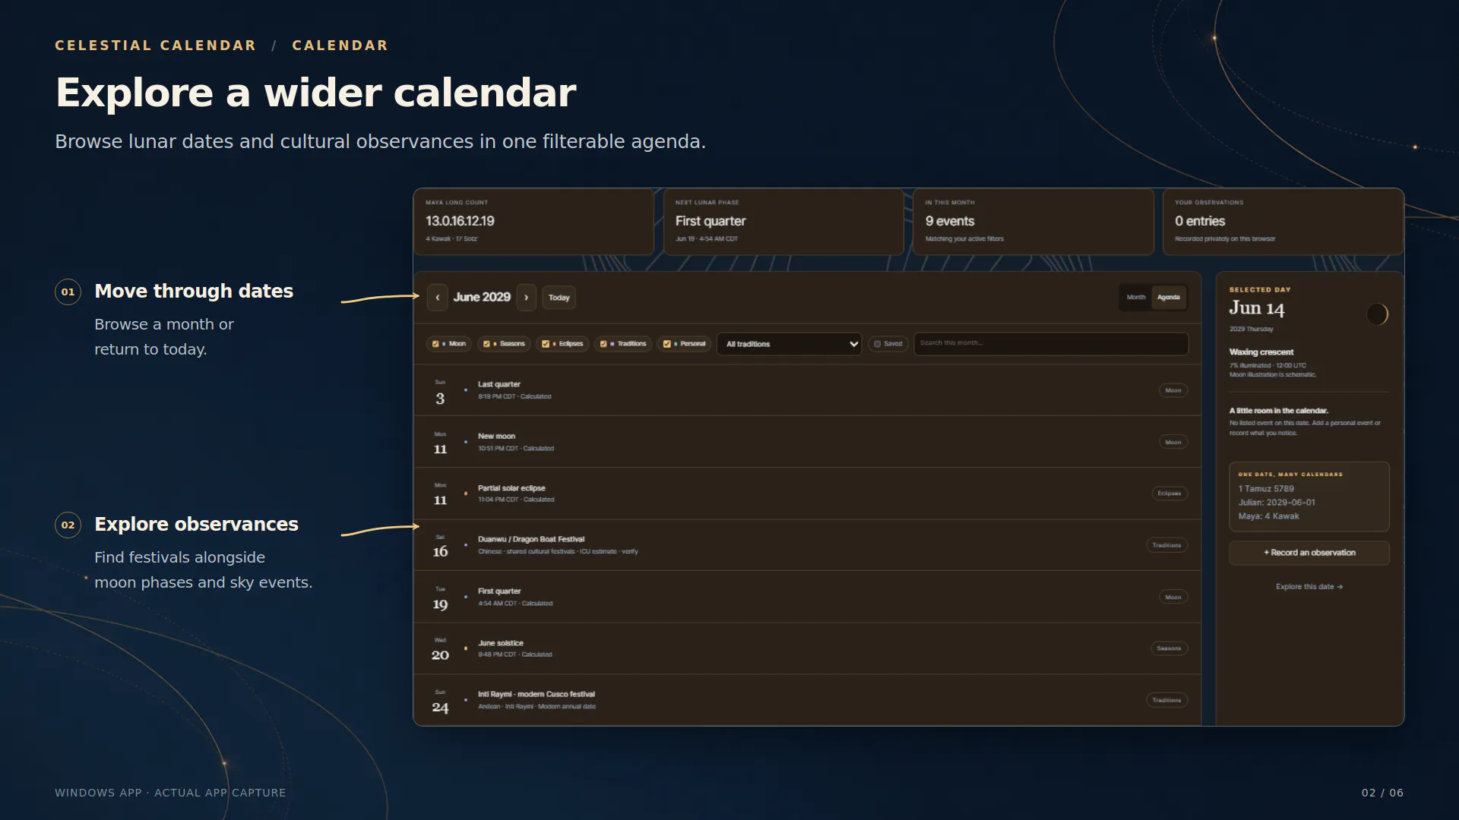Advance to next month with right chevron

(526, 298)
